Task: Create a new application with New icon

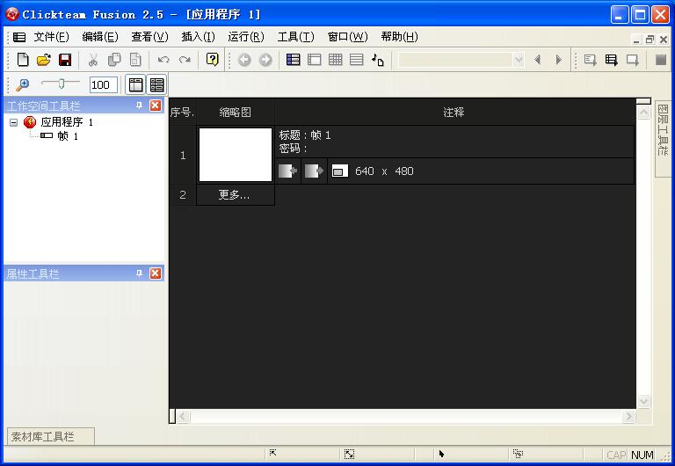Action: pyautogui.click(x=23, y=60)
